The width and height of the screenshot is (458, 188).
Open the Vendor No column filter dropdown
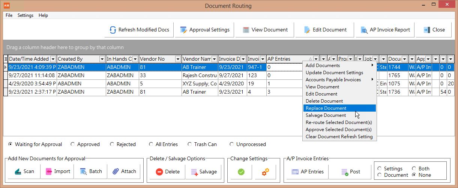[177, 59]
